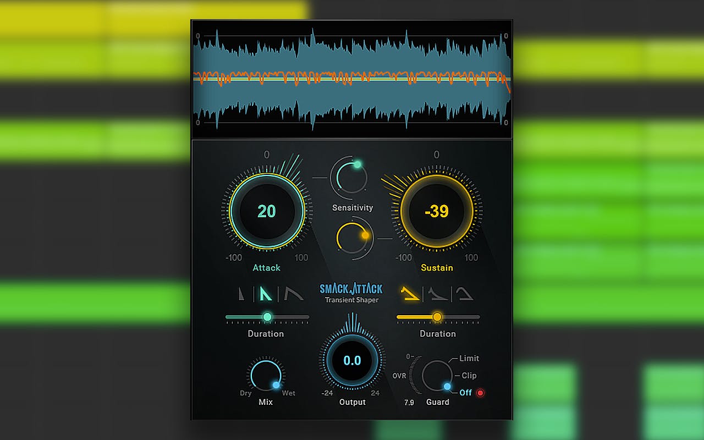Click the Sustain knob showing -39
The width and height of the screenshot is (704, 440).
pos(437,211)
